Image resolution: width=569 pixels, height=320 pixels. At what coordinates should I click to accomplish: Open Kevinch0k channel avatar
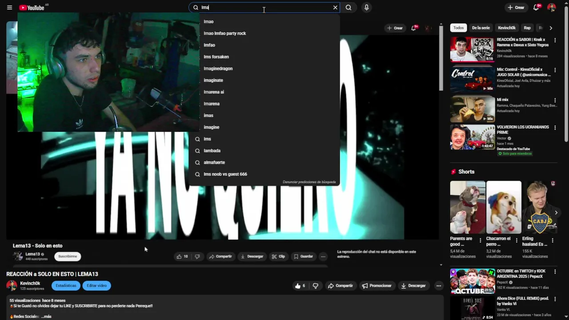click(x=12, y=286)
